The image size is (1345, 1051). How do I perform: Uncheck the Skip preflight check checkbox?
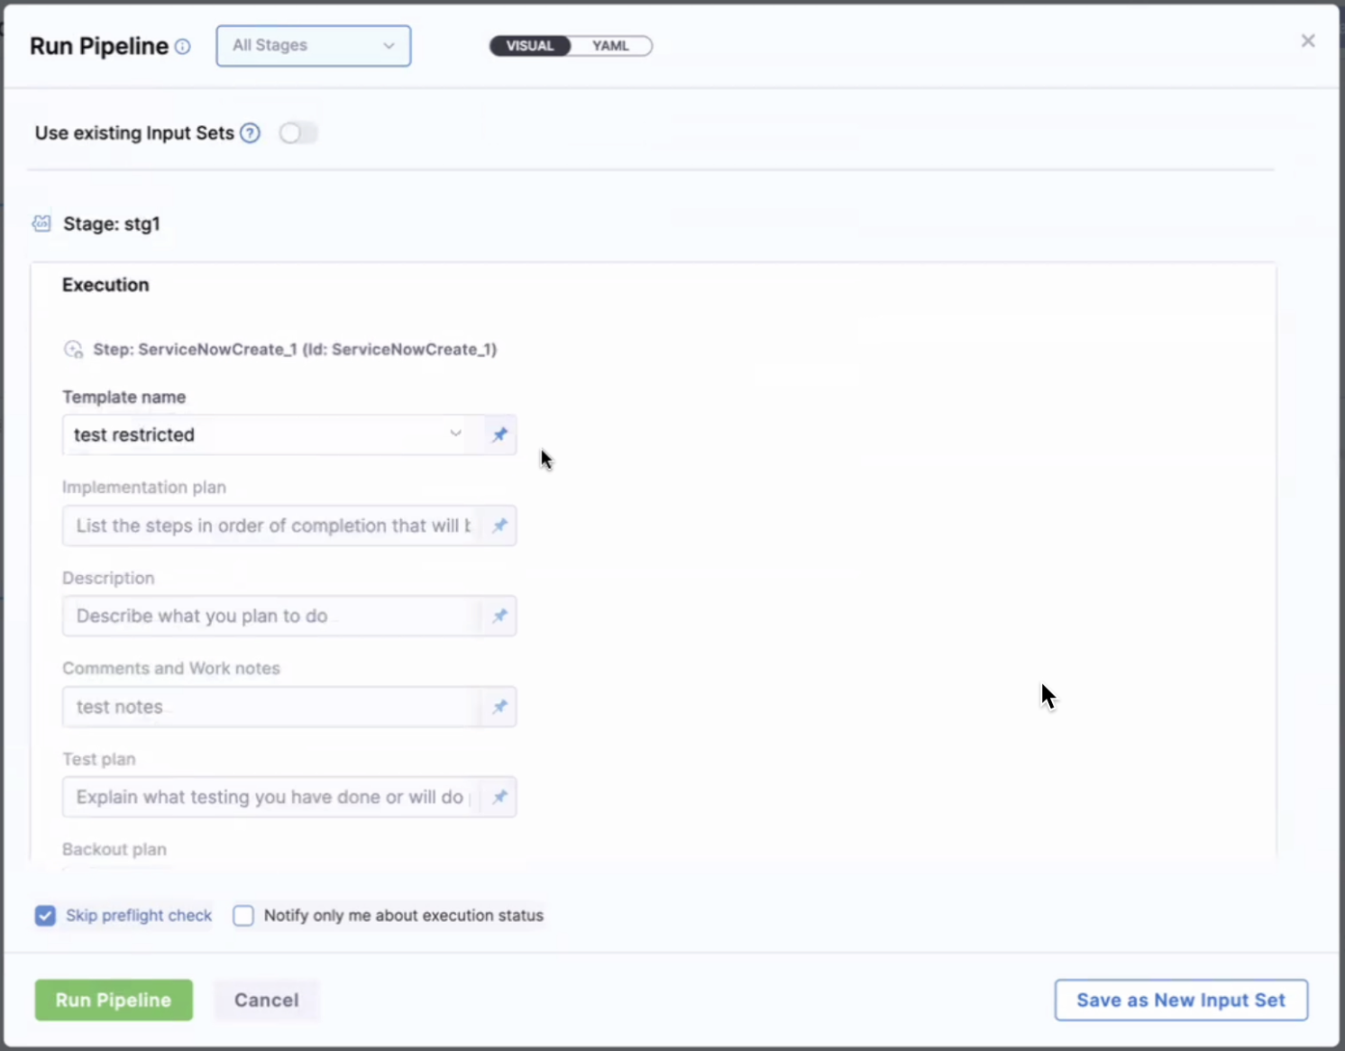[45, 916]
